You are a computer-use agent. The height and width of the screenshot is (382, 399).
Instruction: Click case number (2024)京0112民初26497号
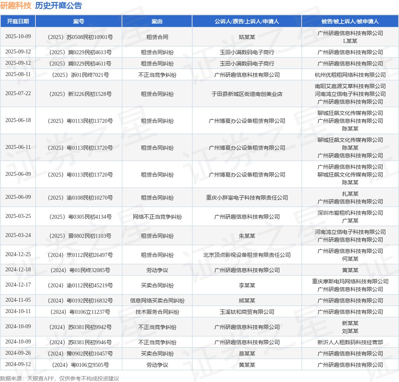[x=80, y=255]
